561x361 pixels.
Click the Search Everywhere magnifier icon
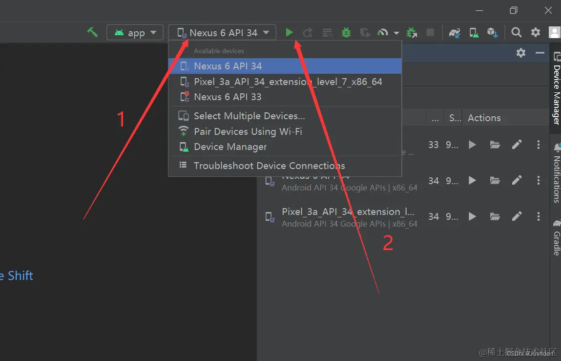[x=516, y=33]
